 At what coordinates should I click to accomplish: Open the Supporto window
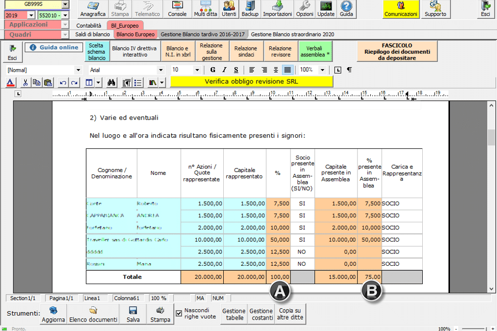pos(435,9)
